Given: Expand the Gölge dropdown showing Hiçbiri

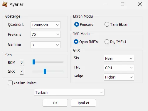Looking at the screenshot, I should 119,77.
